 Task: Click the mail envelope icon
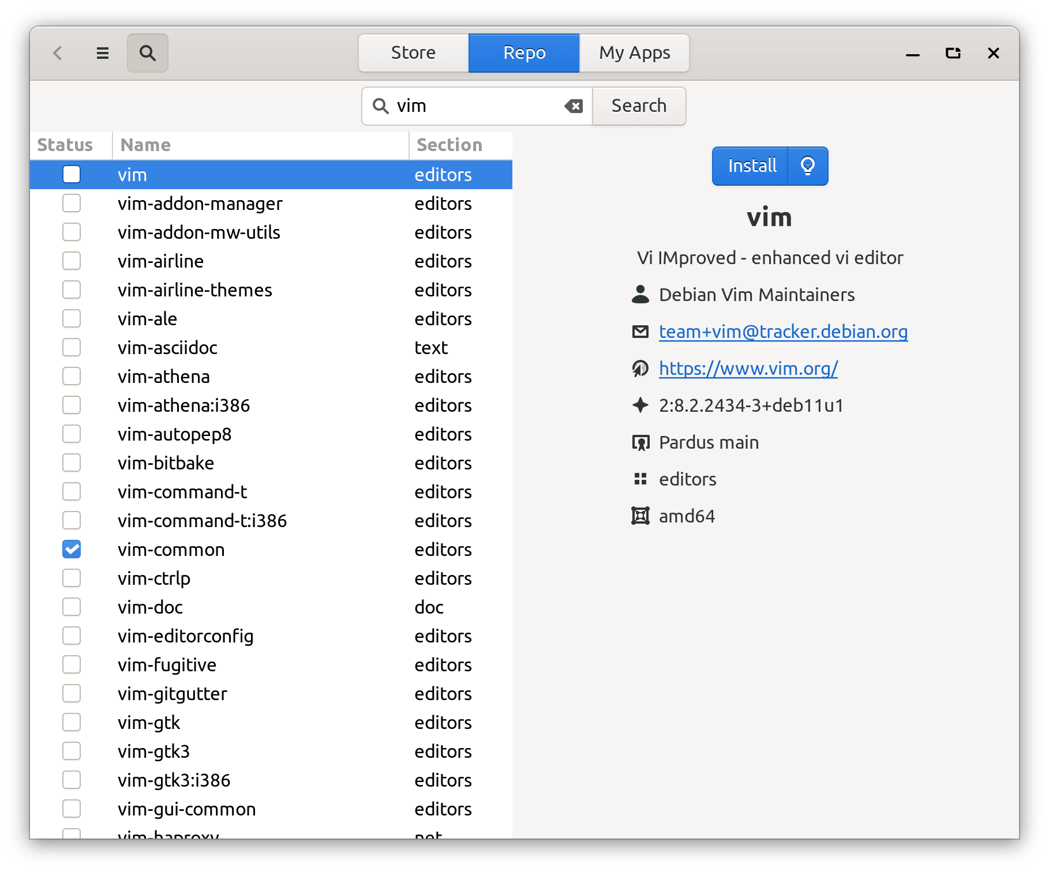tap(640, 331)
